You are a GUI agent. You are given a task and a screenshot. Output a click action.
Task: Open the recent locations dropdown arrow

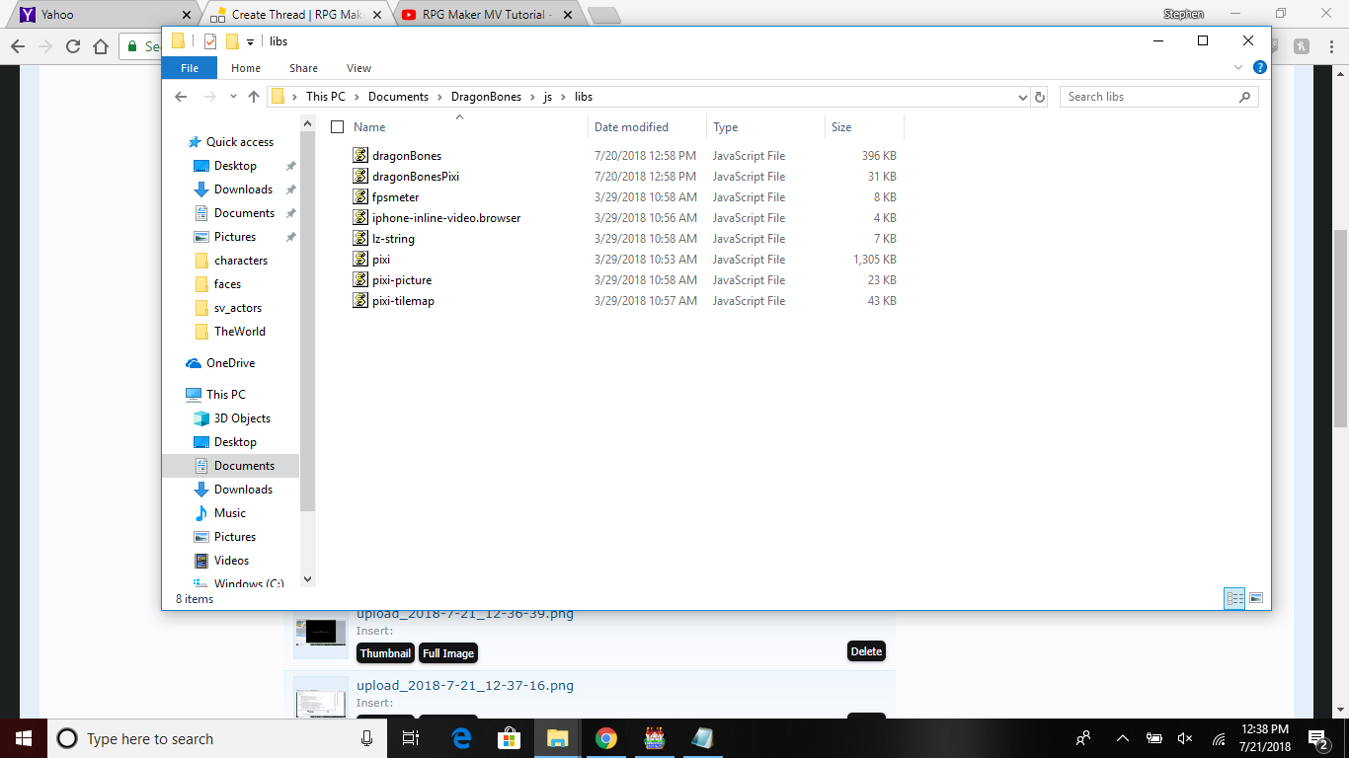[x=233, y=97]
